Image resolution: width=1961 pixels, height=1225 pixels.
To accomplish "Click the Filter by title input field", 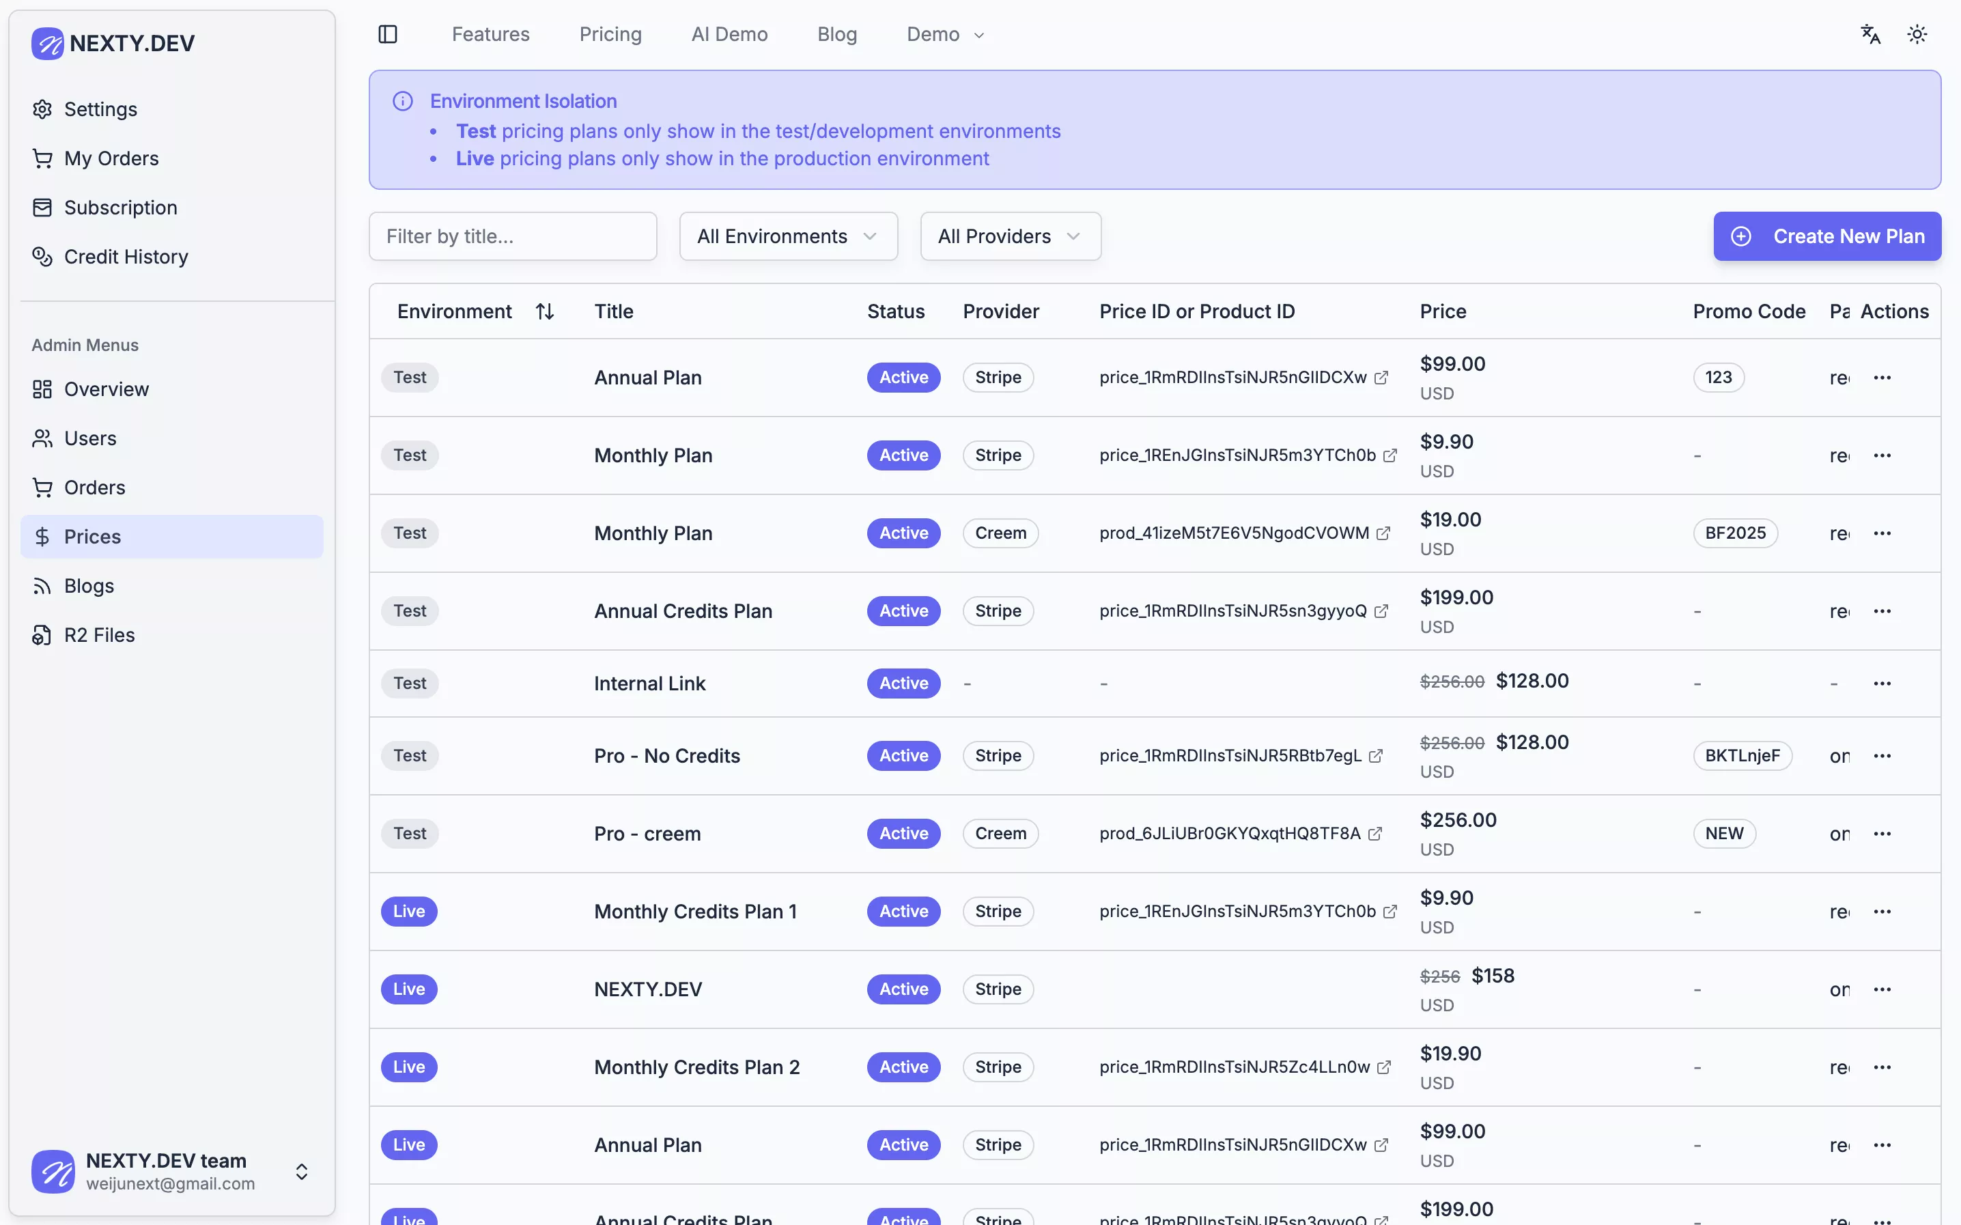I will [512, 236].
